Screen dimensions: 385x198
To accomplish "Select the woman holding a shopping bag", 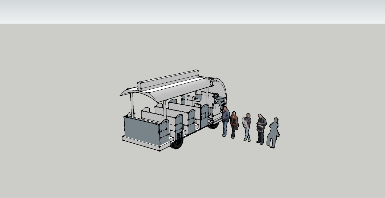I will [247, 126].
